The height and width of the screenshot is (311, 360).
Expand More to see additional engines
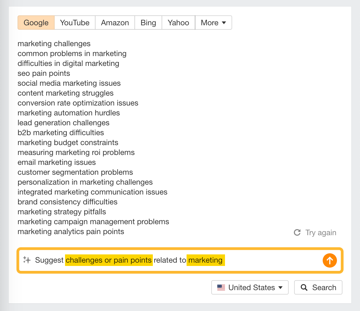click(213, 23)
